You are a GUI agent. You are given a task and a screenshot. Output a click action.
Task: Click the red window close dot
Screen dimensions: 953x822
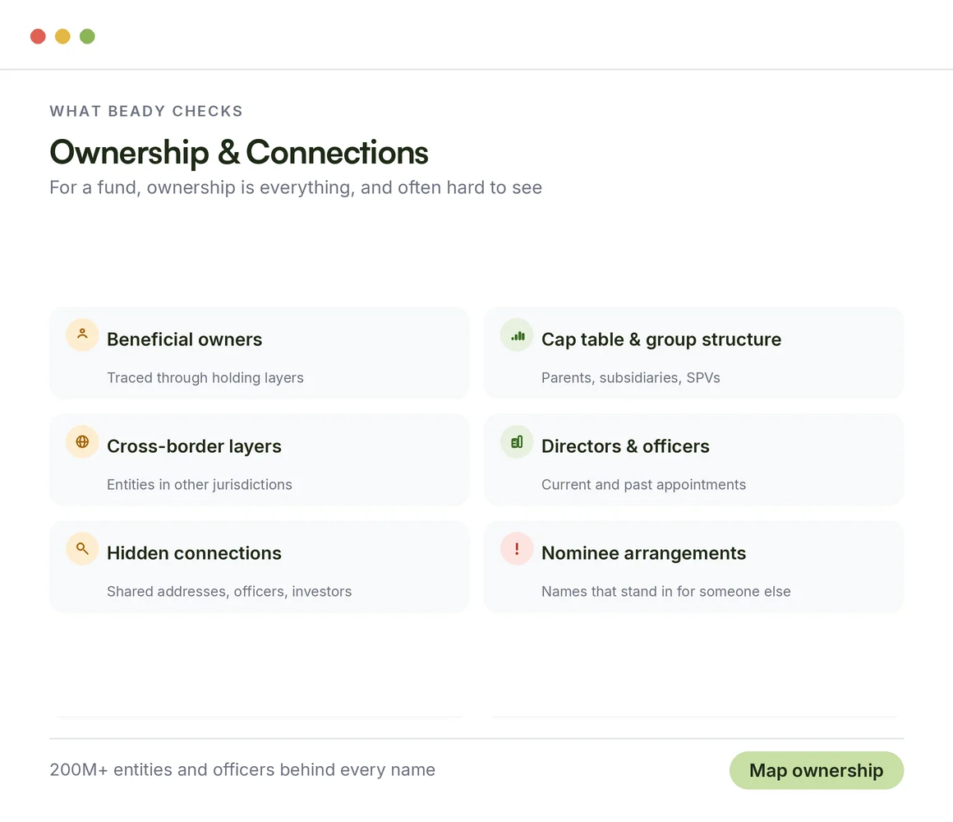pyautogui.click(x=39, y=36)
